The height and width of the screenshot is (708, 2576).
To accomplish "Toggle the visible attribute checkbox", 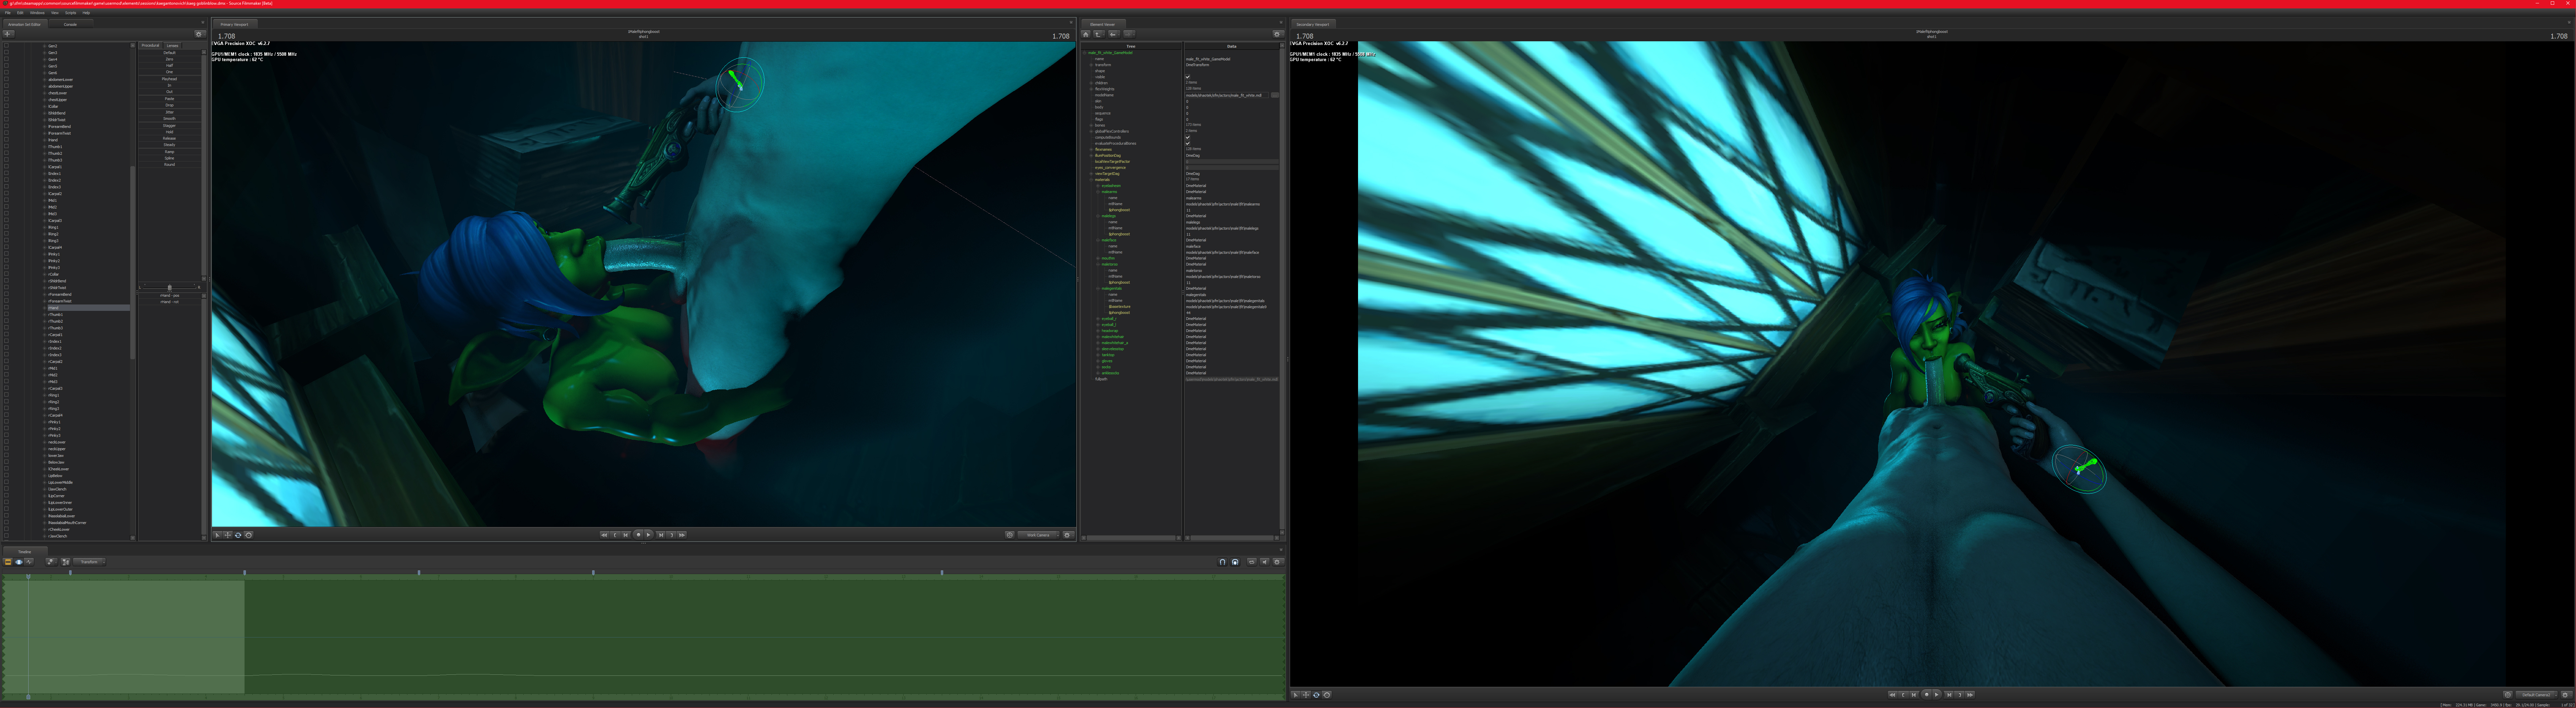I will click(1188, 77).
